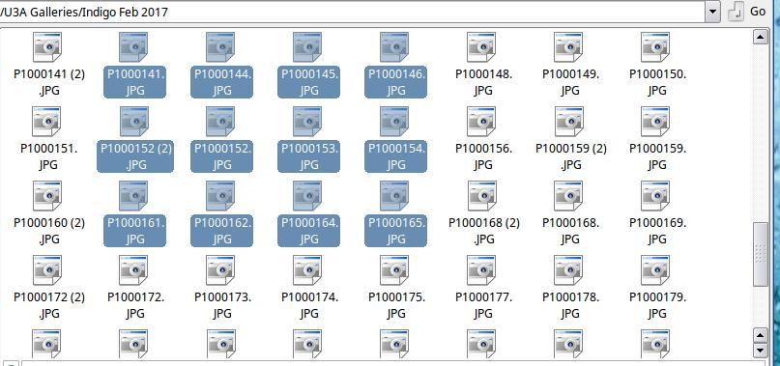The image size is (780, 366).
Task: Click the P1000179.JPG filename text
Action: pyautogui.click(x=657, y=305)
